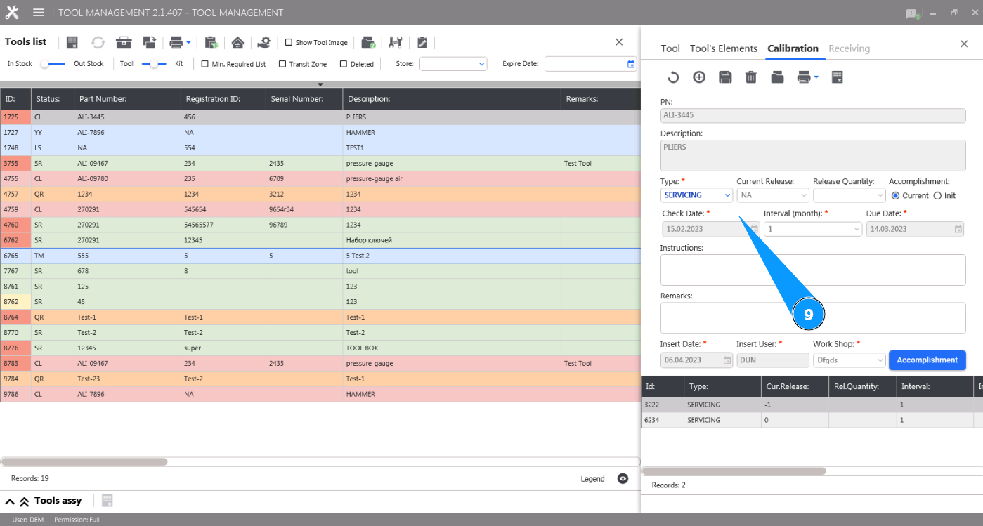
Task: Click the refresh arrow in Calibration toolbar
Action: [x=673, y=77]
